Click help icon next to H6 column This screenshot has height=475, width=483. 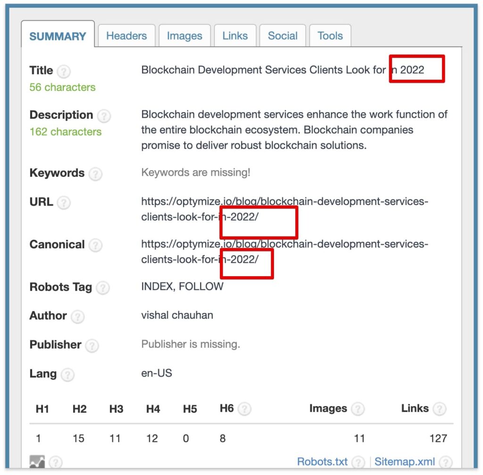coord(244,409)
